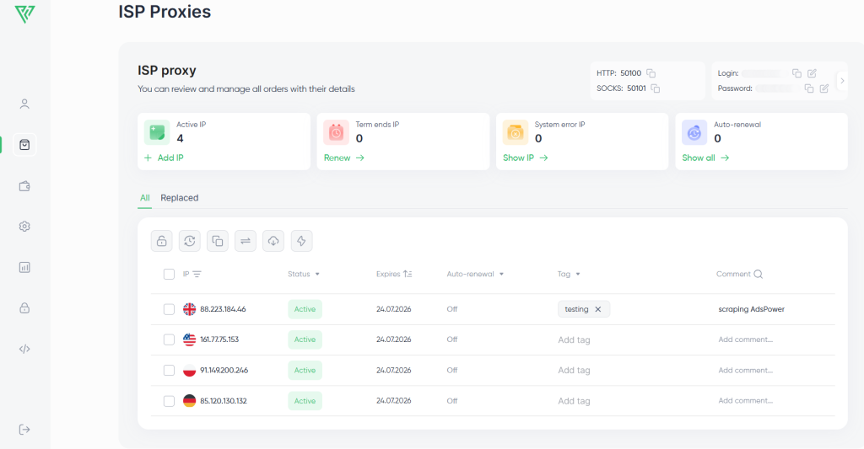The width and height of the screenshot is (864, 449).
Task: Click Add tag for 91.149.200.246
Action: [574, 371]
